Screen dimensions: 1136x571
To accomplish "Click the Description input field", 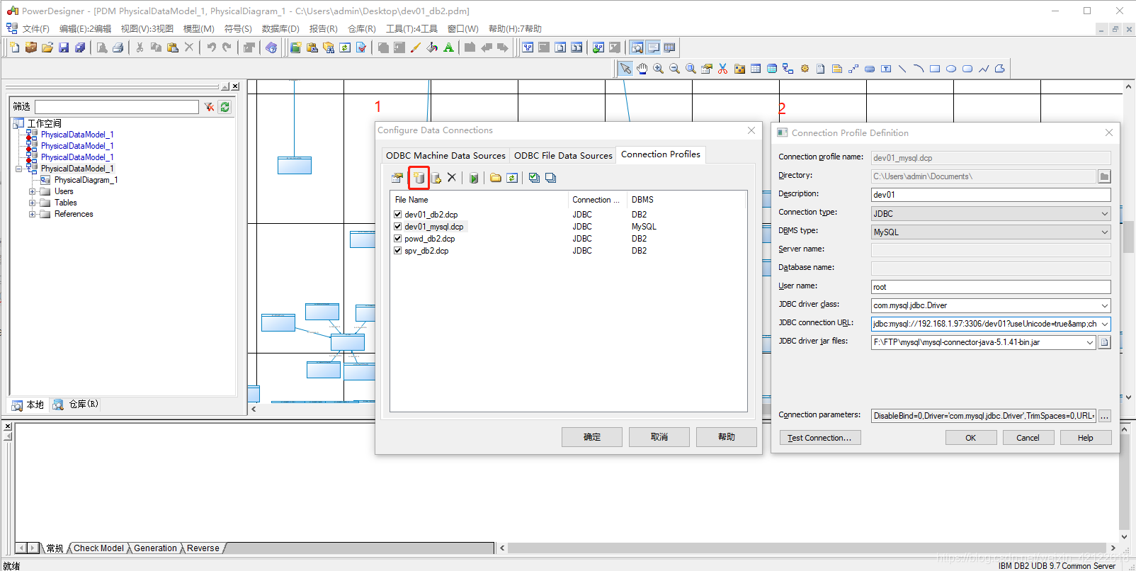I will coord(991,195).
